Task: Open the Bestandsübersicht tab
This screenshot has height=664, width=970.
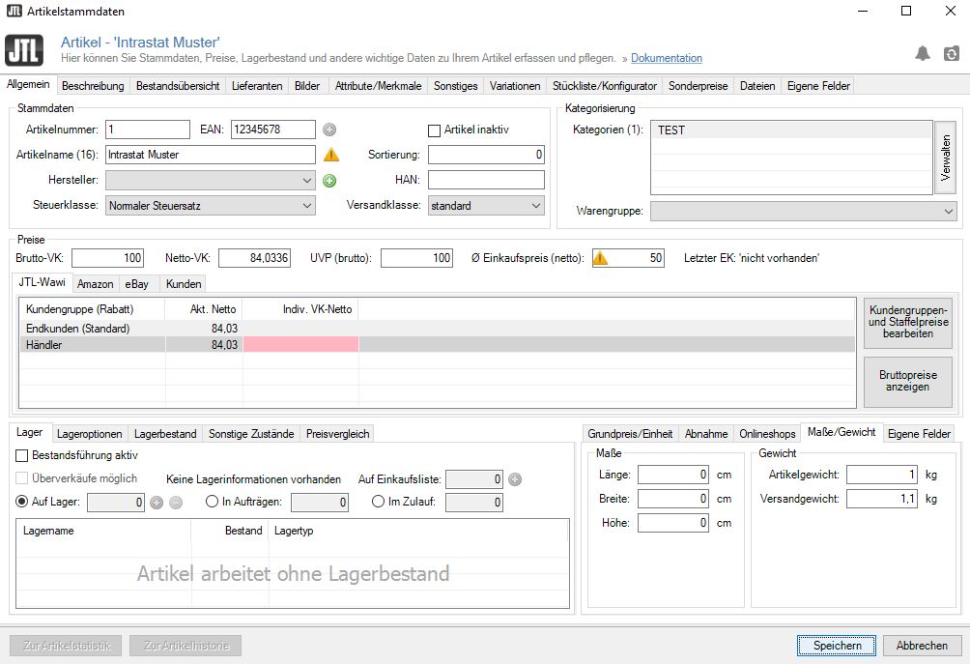Action: pyautogui.click(x=178, y=86)
